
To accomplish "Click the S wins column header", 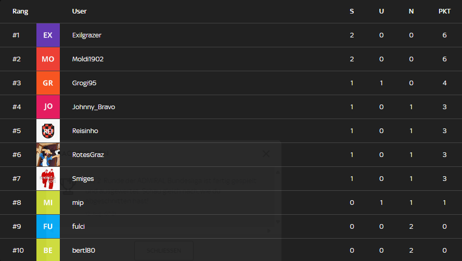I will pyautogui.click(x=352, y=11).
